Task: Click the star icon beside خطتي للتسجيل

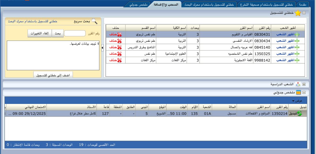Action: [x=298, y=13]
